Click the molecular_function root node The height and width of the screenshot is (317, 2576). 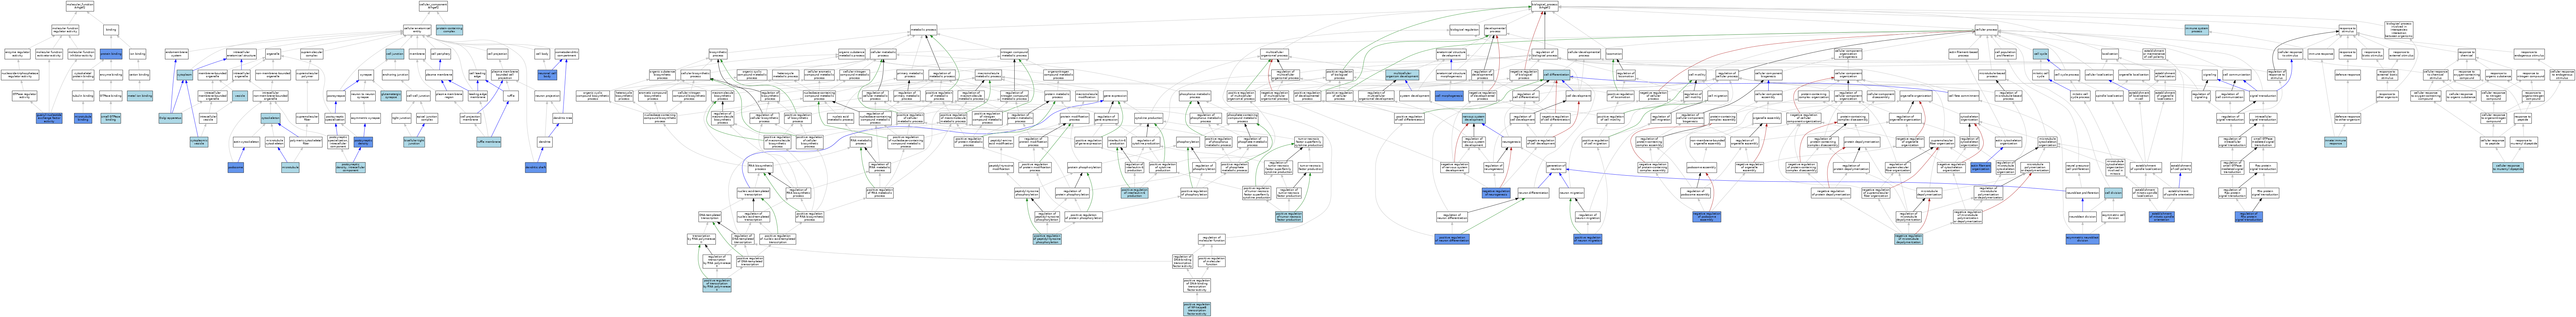[80, 6]
